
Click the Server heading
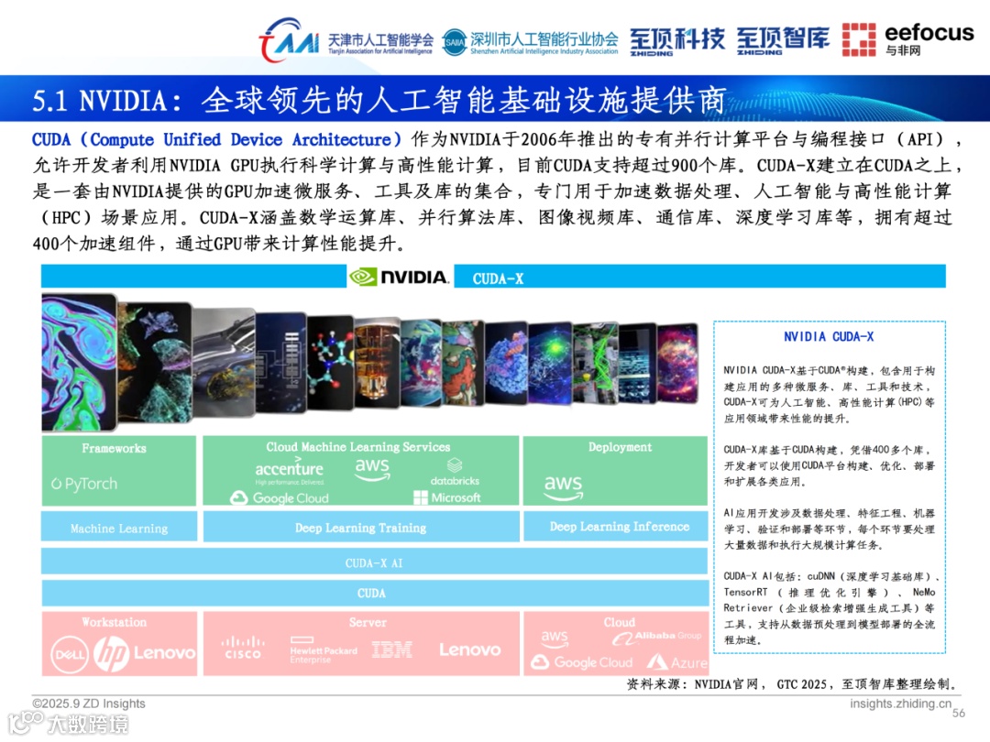coord(368,622)
